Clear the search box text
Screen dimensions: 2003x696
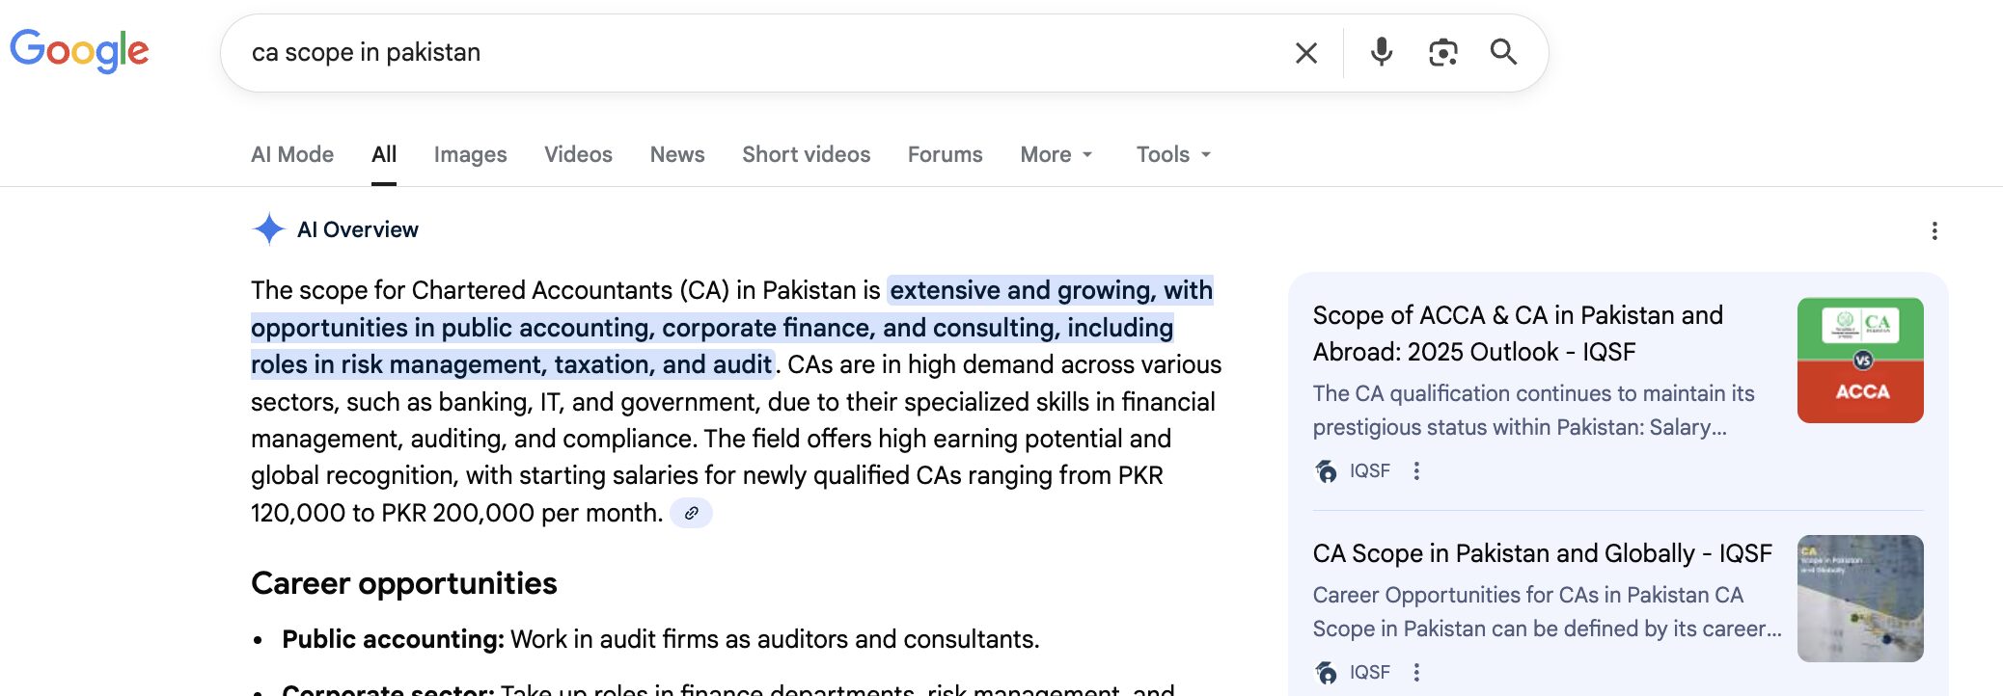tap(1305, 53)
